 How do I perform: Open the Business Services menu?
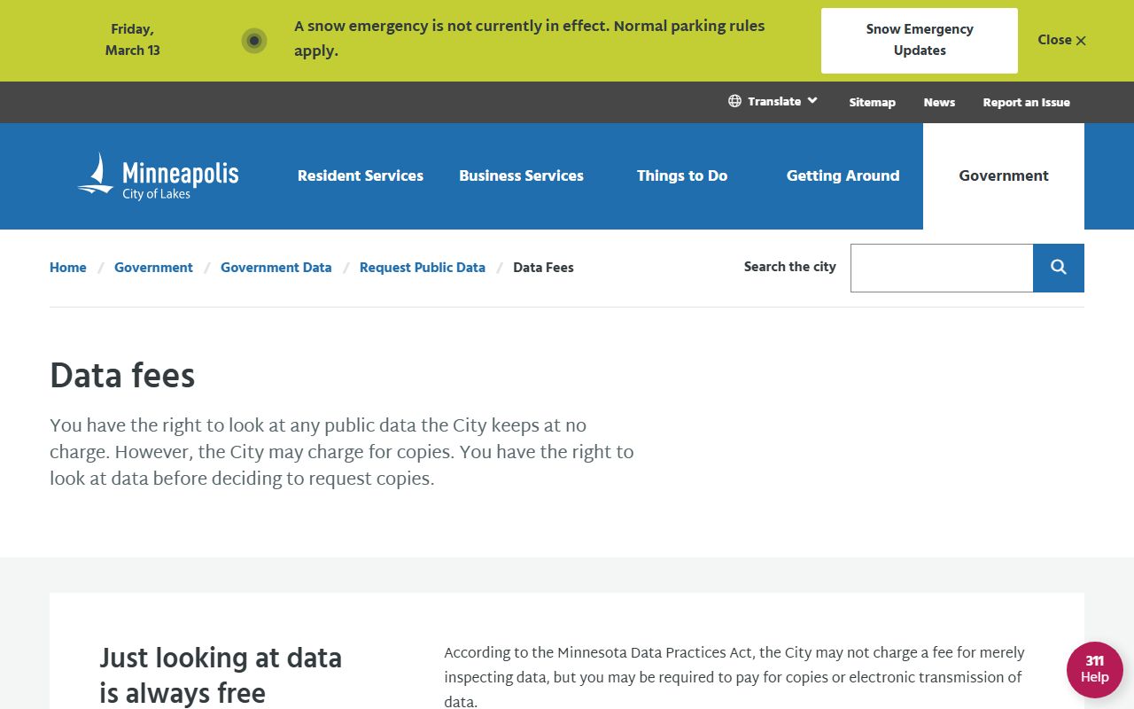521,175
